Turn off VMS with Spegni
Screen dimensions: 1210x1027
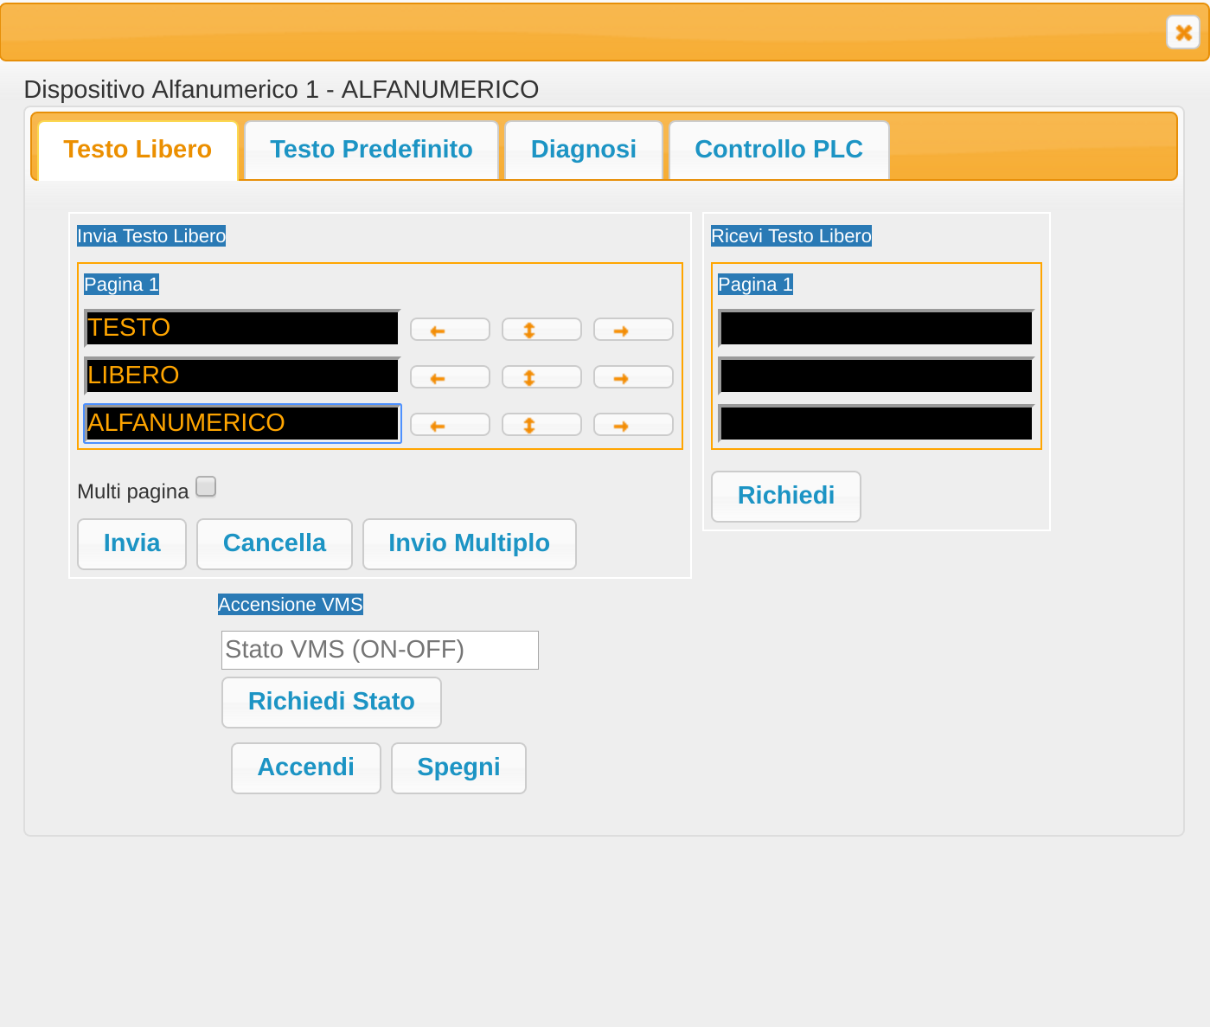coord(458,768)
